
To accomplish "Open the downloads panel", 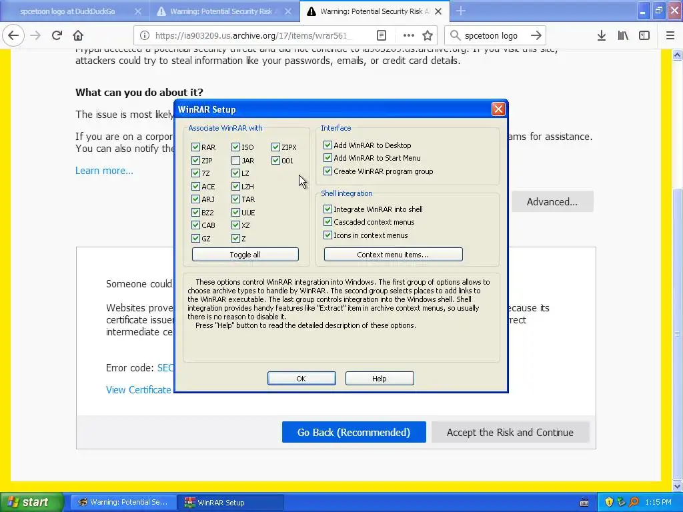I will [602, 35].
